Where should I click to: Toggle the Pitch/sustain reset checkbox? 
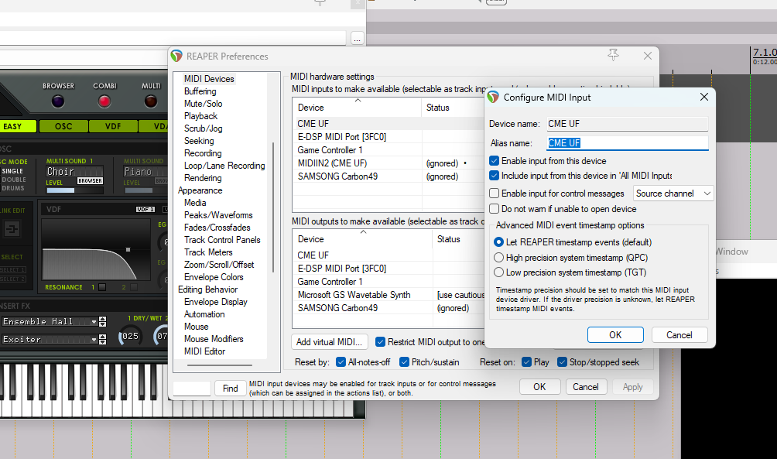[x=404, y=361]
